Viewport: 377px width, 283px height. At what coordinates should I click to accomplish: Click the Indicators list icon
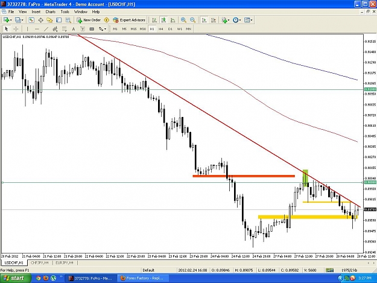pos(224,20)
